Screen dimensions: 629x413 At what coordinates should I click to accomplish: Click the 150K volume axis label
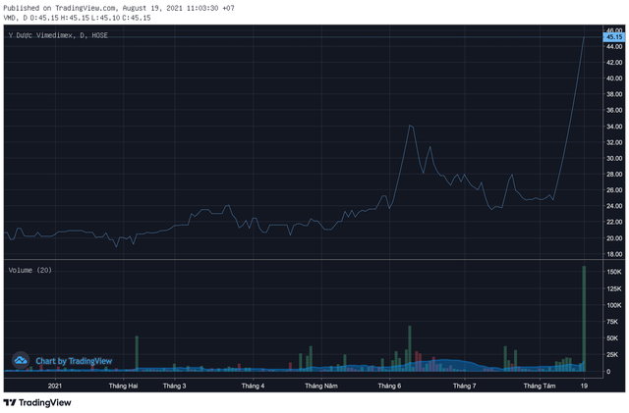pyautogui.click(x=613, y=270)
